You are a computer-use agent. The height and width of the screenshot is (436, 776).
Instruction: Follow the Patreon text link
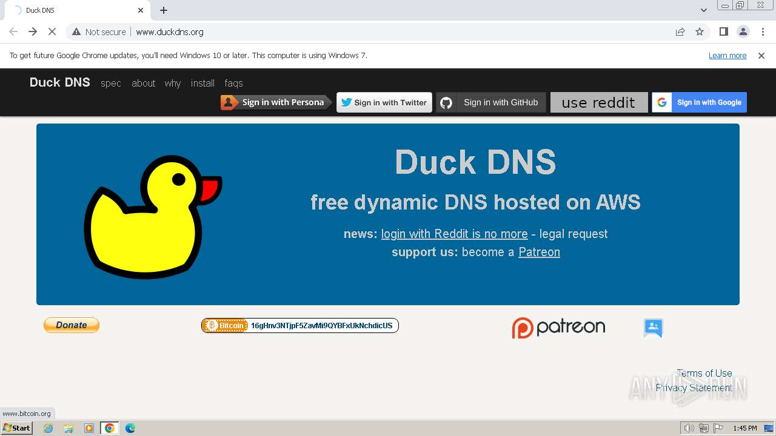pyautogui.click(x=539, y=252)
